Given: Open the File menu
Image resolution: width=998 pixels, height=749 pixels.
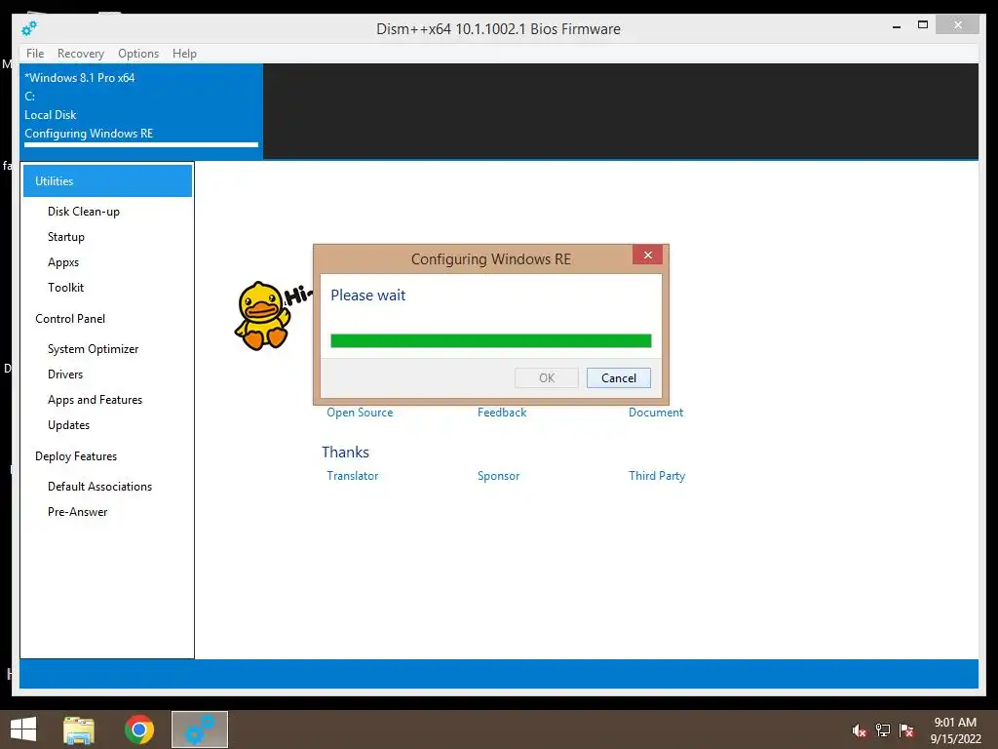Looking at the screenshot, I should (35, 54).
